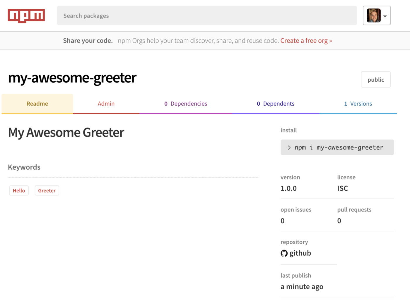Click the npm logo
Image resolution: width=410 pixels, height=301 pixels.
pos(26,16)
